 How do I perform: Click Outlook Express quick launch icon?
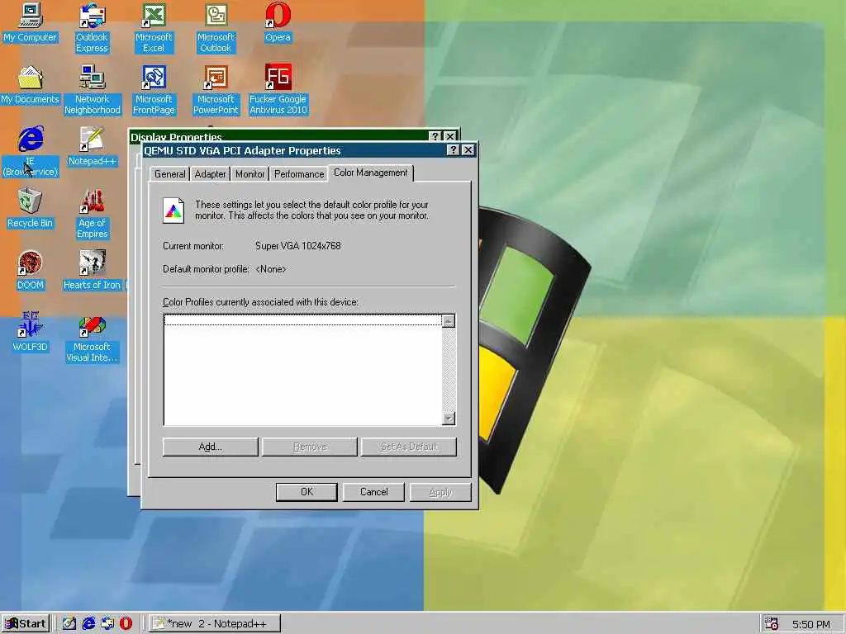[107, 623]
